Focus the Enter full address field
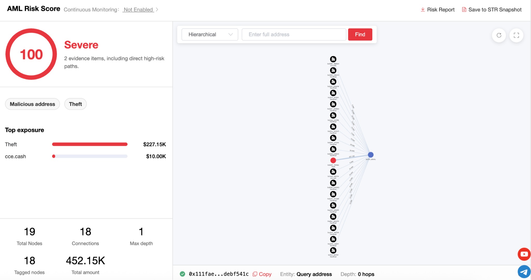Screen dimensions: 531x280 [x=294, y=34]
